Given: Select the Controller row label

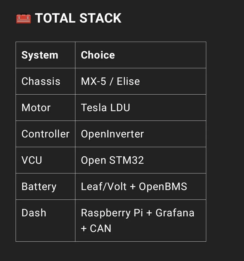Looking at the screenshot, I should tap(46, 134).
